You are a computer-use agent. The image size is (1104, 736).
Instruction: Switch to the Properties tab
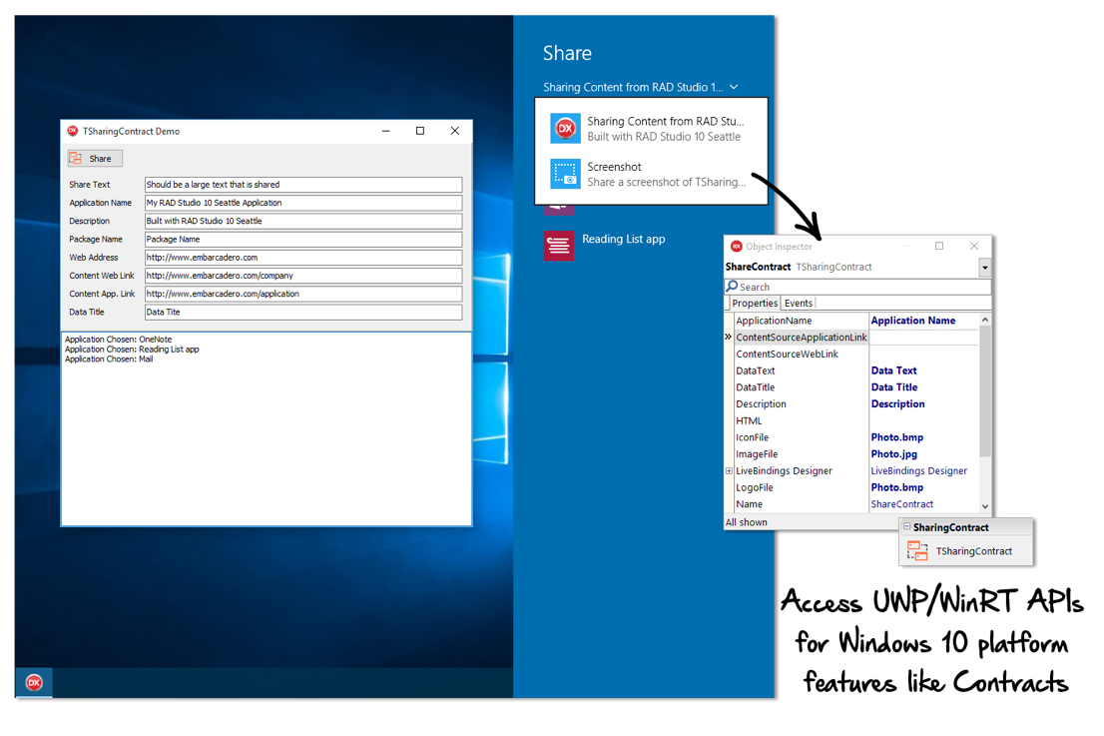tap(755, 304)
